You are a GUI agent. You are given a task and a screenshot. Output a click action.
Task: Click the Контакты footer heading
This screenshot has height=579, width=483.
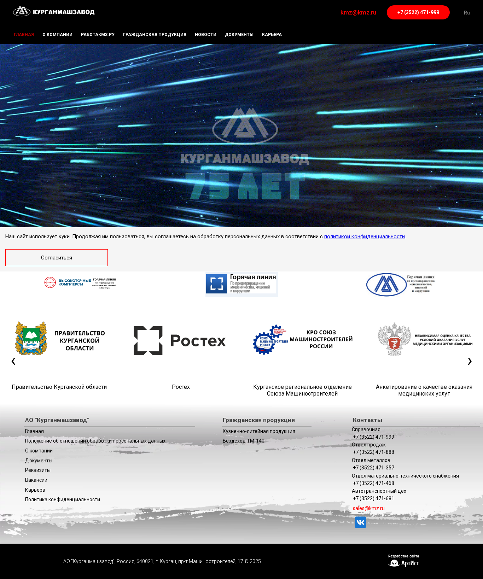[x=367, y=420]
